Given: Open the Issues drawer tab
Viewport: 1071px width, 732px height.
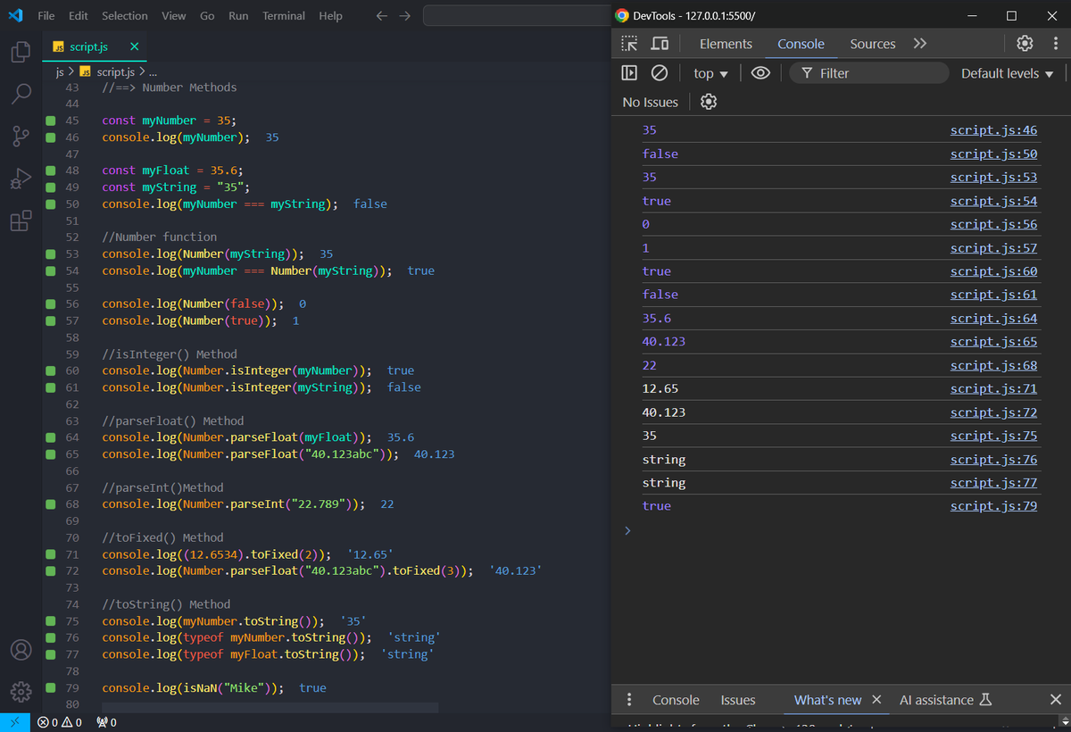Looking at the screenshot, I should click(738, 700).
